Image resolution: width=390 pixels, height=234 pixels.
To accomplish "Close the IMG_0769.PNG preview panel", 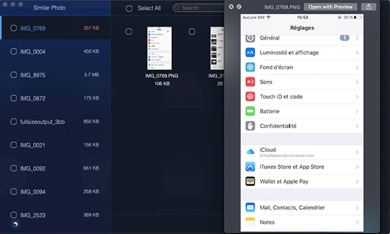I will pos(231,6).
